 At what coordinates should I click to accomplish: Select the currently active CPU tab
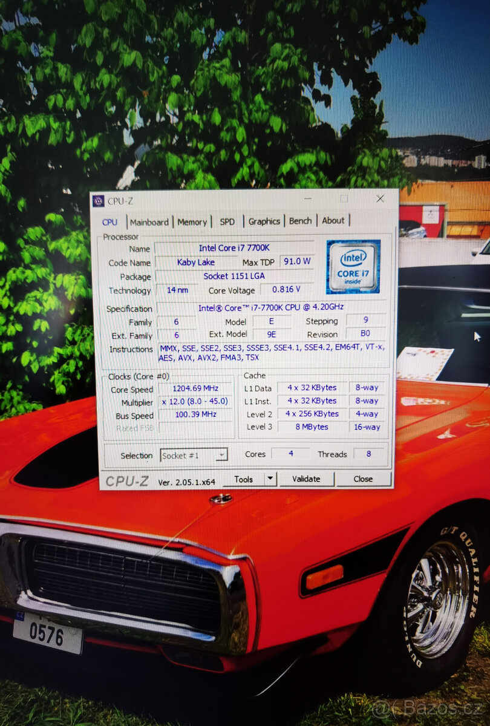109,222
